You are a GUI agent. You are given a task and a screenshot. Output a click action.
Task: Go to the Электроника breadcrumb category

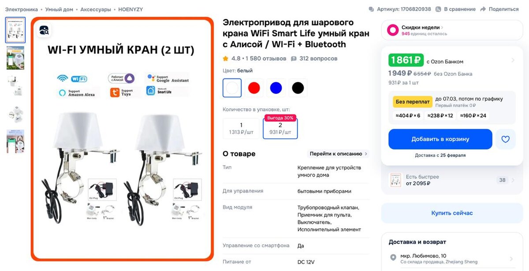pos(22,9)
